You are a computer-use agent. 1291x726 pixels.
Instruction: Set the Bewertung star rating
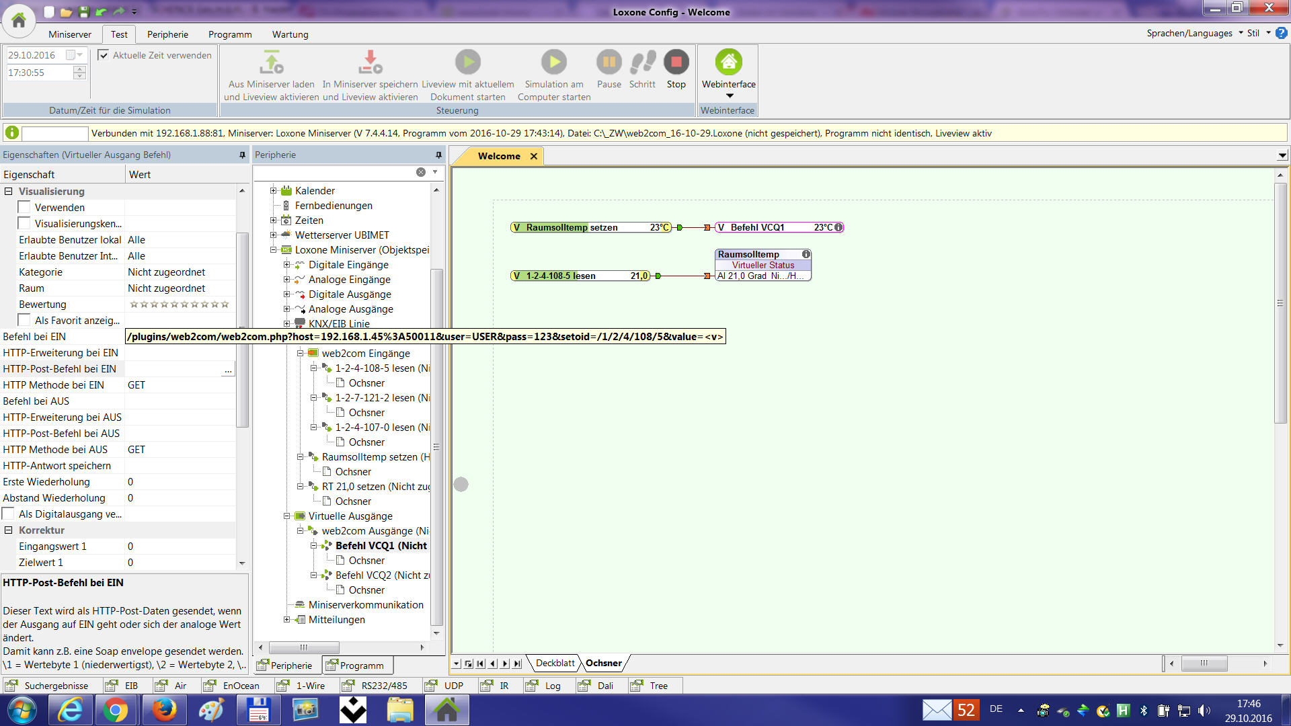coord(179,305)
